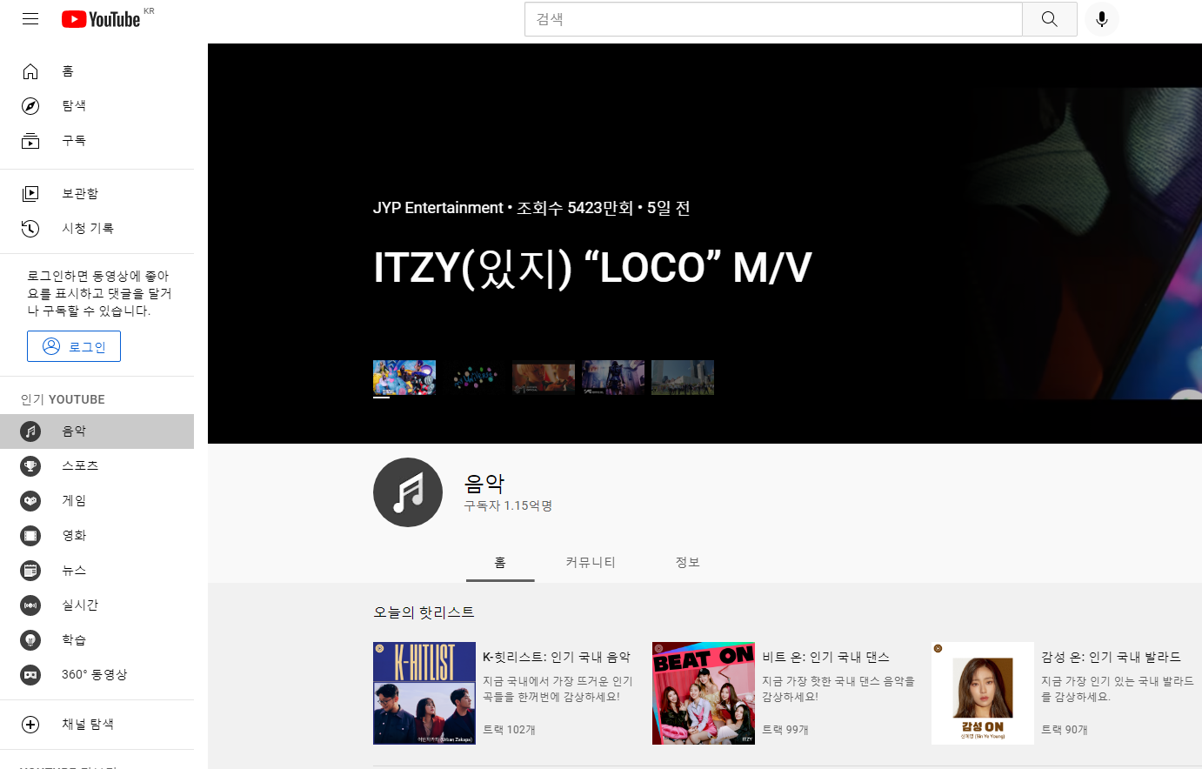Click the History (시청 기록) clock icon
The width and height of the screenshot is (1202, 769).
pyautogui.click(x=30, y=228)
